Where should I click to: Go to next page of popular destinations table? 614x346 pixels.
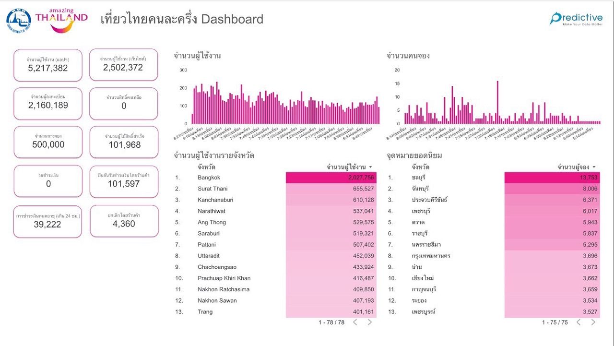click(x=593, y=322)
